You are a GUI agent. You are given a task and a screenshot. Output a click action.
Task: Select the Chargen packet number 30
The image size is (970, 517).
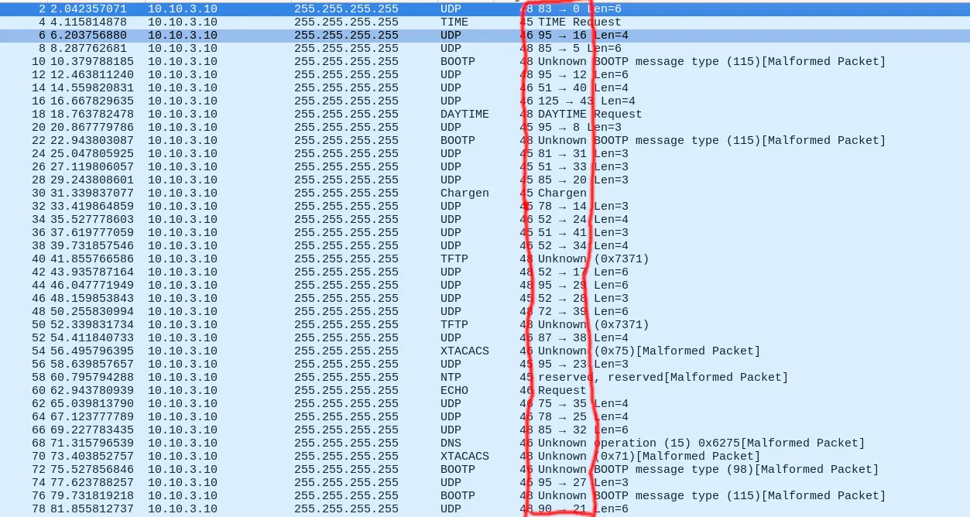coord(310,193)
